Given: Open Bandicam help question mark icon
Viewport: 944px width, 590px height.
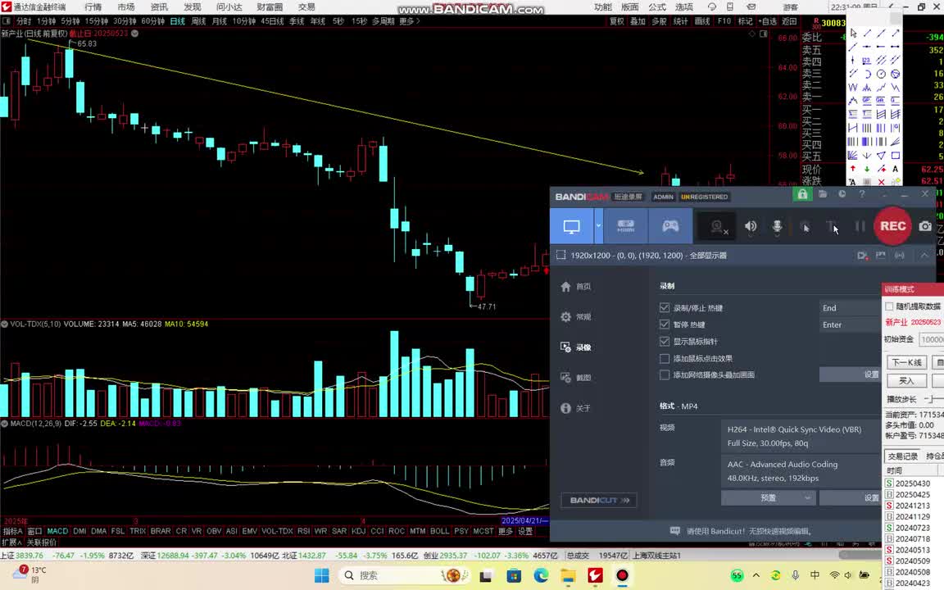Looking at the screenshot, I should pos(861,194).
